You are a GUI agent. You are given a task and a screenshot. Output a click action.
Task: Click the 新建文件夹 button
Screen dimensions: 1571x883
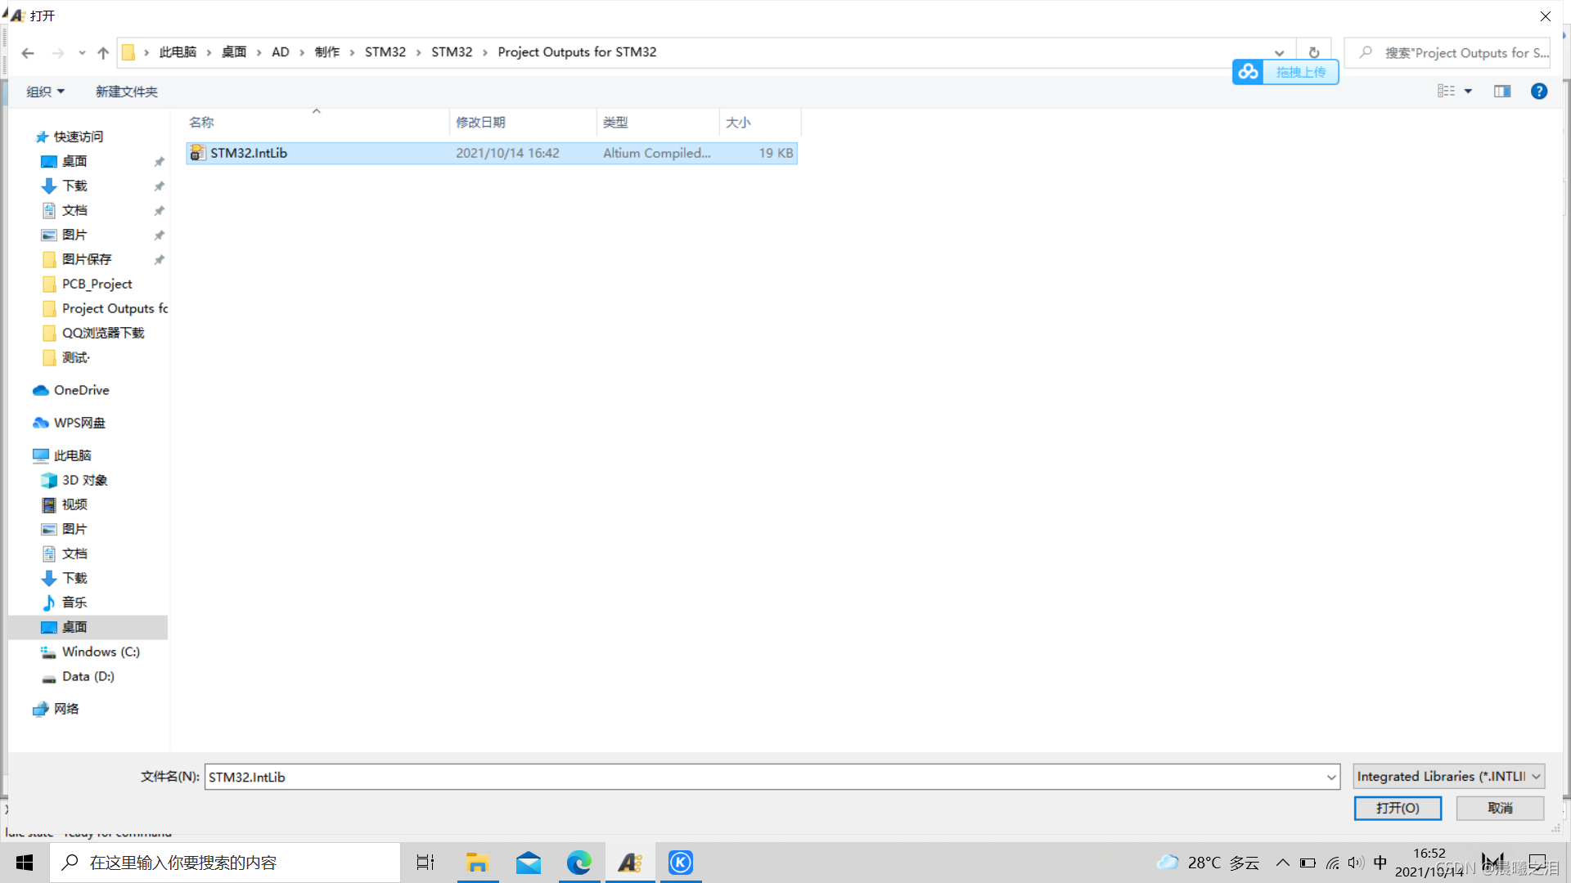pyautogui.click(x=126, y=92)
